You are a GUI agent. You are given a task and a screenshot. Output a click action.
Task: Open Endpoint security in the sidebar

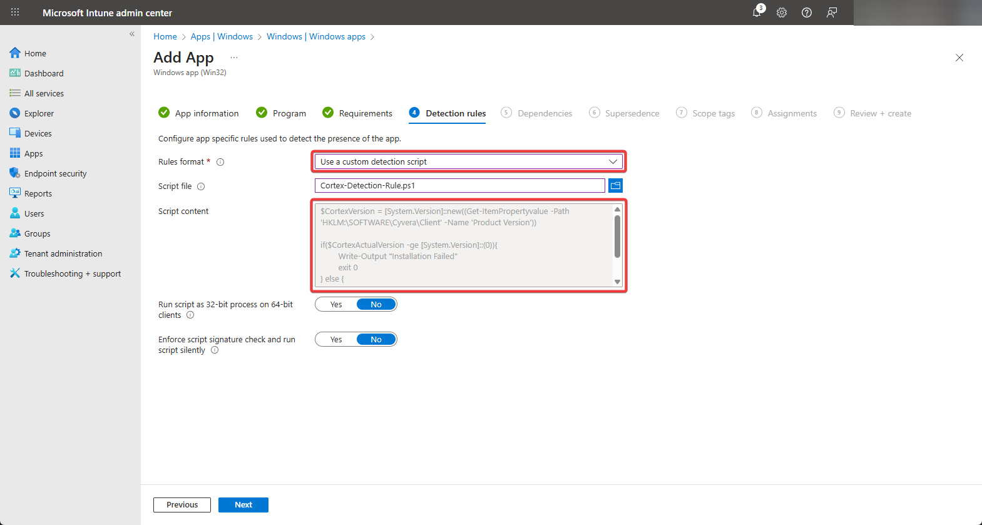[55, 174]
